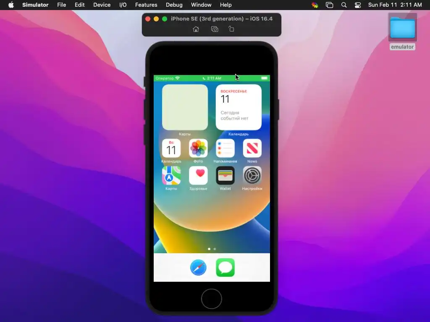This screenshot has height=322, width=430.
Task: Launch Safari from the dock
Action: [198, 267]
